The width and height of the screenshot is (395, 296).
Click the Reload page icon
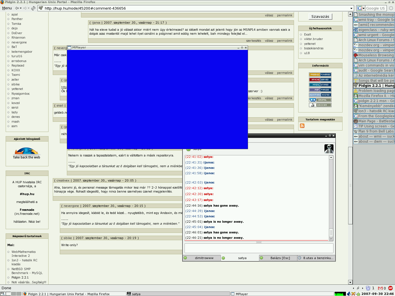pyautogui.click(x=33, y=8)
